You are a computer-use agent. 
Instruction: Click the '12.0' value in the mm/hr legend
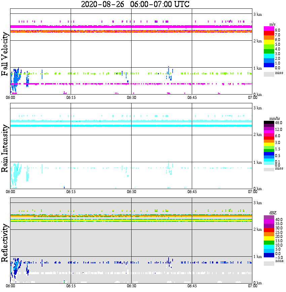(279, 129)
